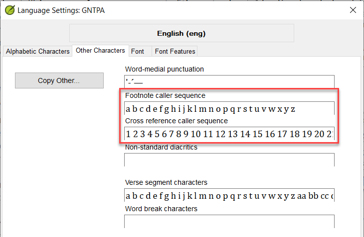Click the English (eng) language button
The width and height of the screenshot is (364, 237).
[x=182, y=33]
